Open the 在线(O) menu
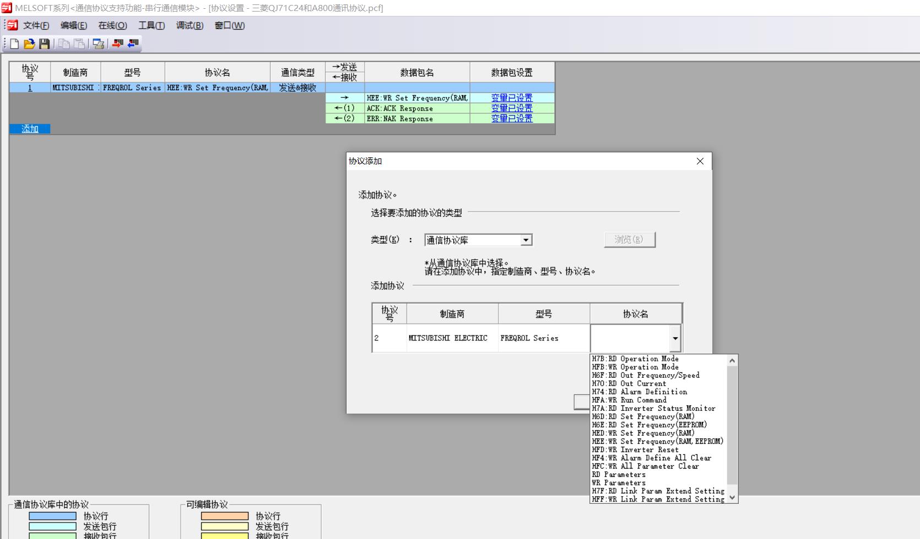This screenshot has height=539, width=920. click(112, 25)
